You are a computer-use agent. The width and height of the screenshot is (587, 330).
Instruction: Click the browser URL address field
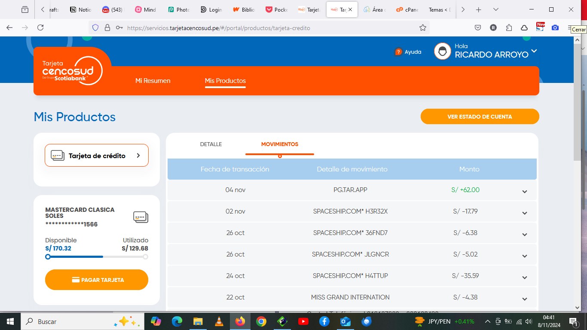click(x=271, y=28)
